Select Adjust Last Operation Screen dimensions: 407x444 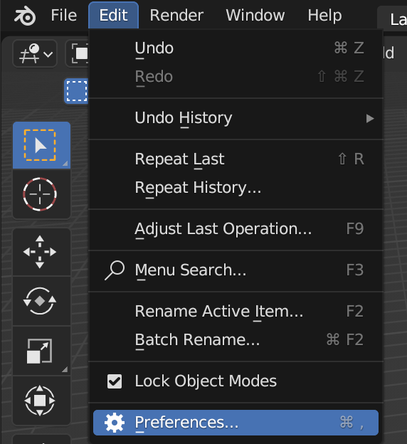236,229
